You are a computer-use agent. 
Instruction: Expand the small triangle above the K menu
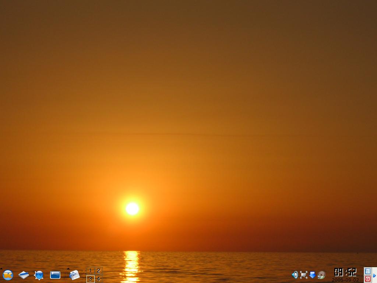coord(1,268)
